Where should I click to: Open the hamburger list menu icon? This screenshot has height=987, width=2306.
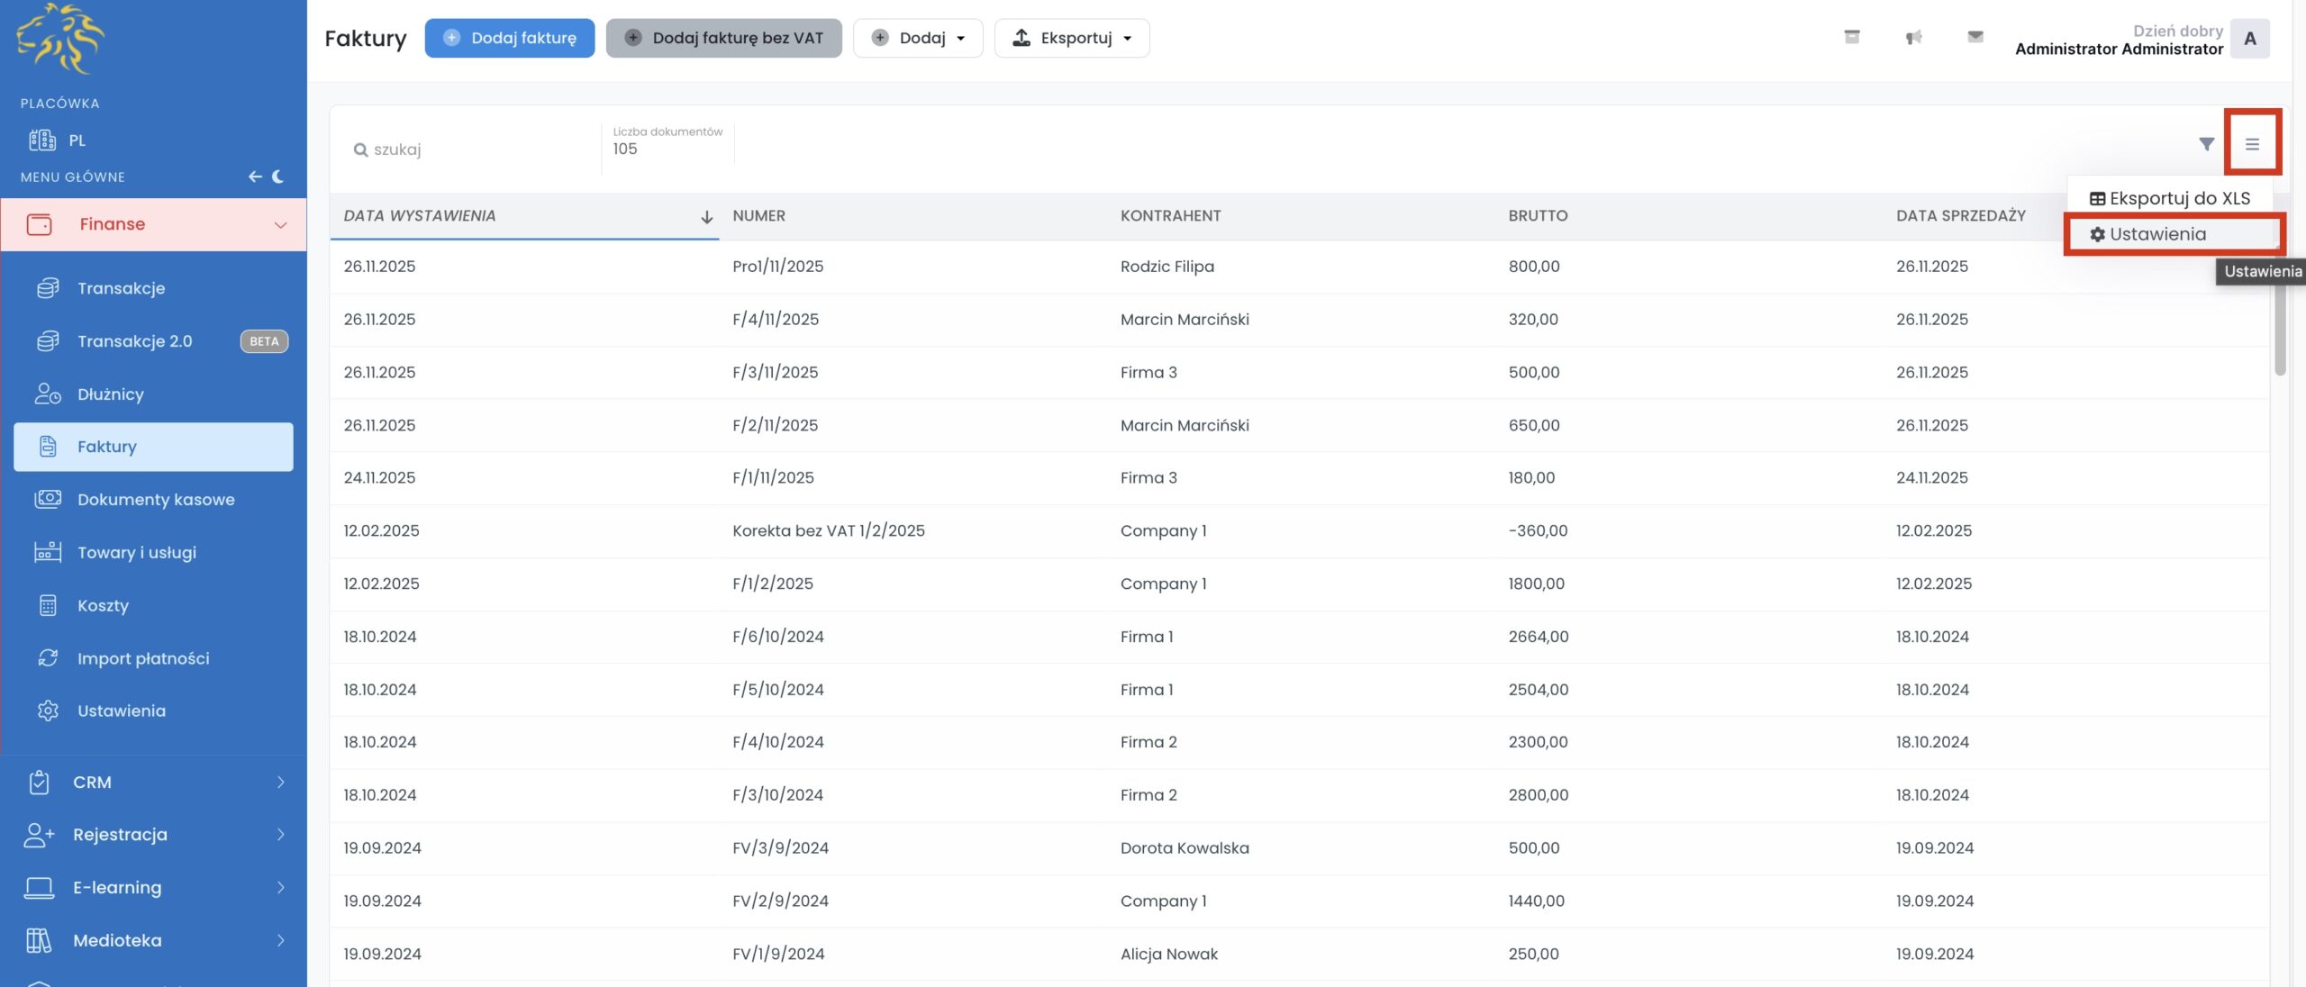click(2252, 144)
